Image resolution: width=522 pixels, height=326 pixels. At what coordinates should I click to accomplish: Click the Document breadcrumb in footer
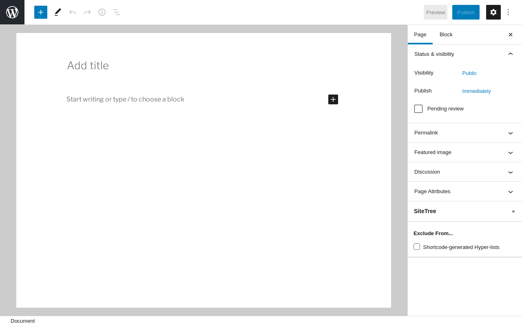click(23, 321)
